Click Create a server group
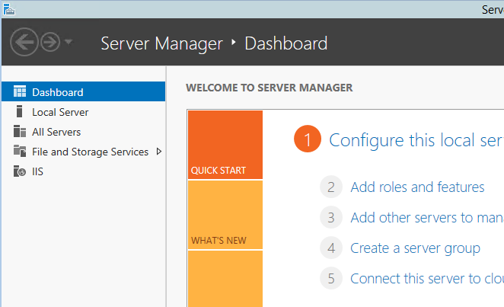Viewport: 504px width, 307px height. point(415,248)
